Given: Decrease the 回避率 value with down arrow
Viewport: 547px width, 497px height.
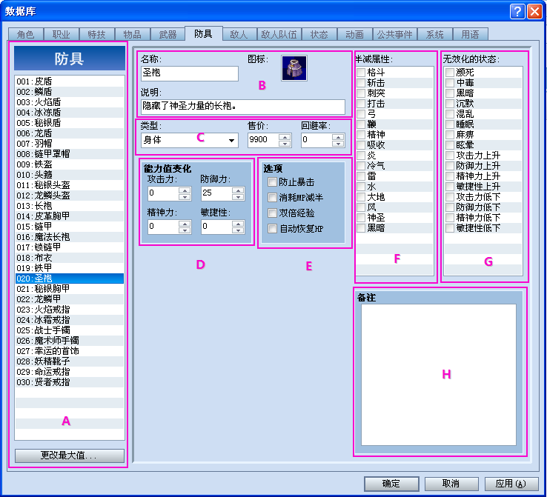Looking at the screenshot, I should pyautogui.click(x=338, y=144).
